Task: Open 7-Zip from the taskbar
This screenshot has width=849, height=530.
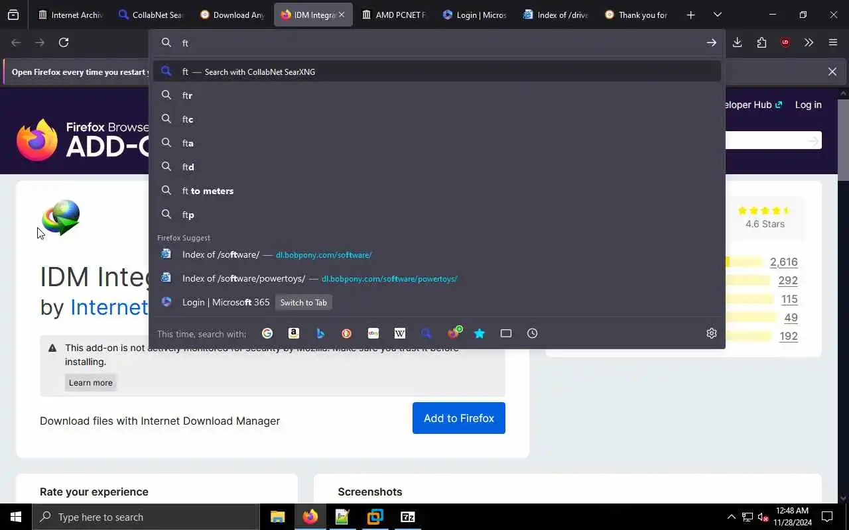Action: 408,517
